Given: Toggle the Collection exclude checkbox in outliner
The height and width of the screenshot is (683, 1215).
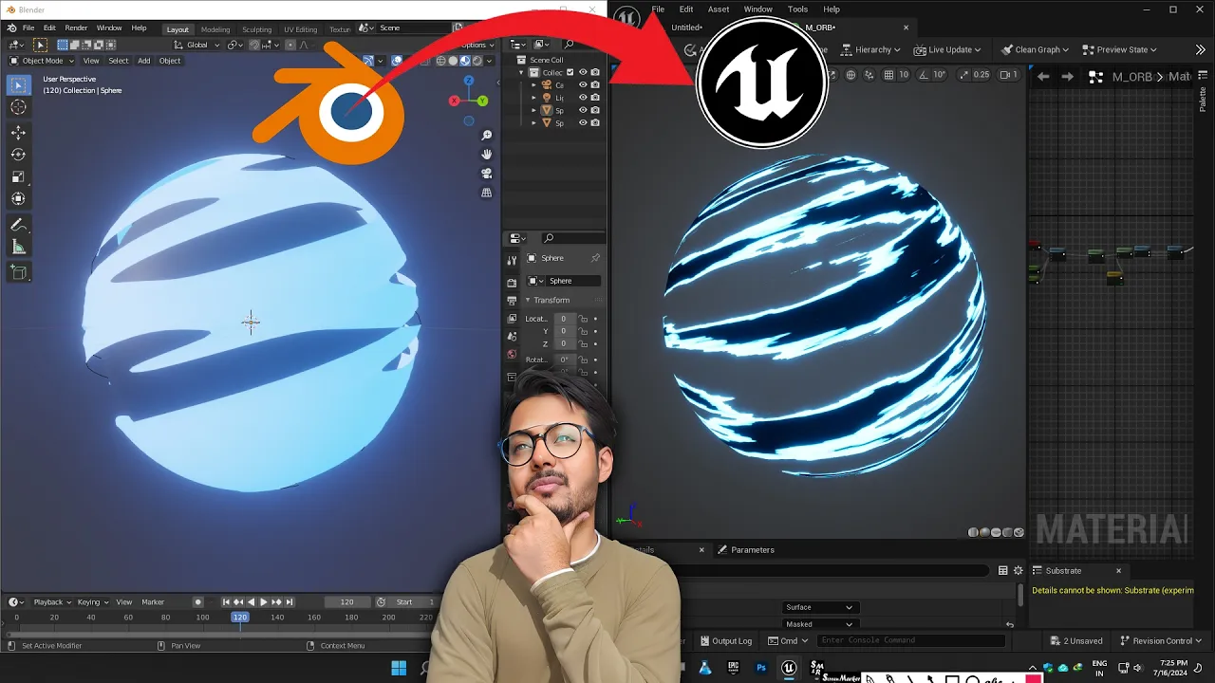Looking at the screenshot, I should coord(570,72).
